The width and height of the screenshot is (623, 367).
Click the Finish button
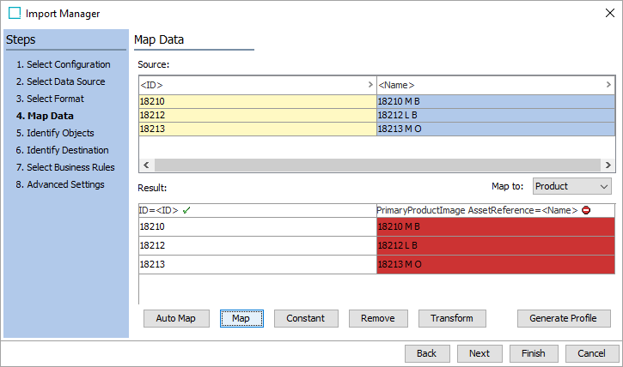[534, 353]
